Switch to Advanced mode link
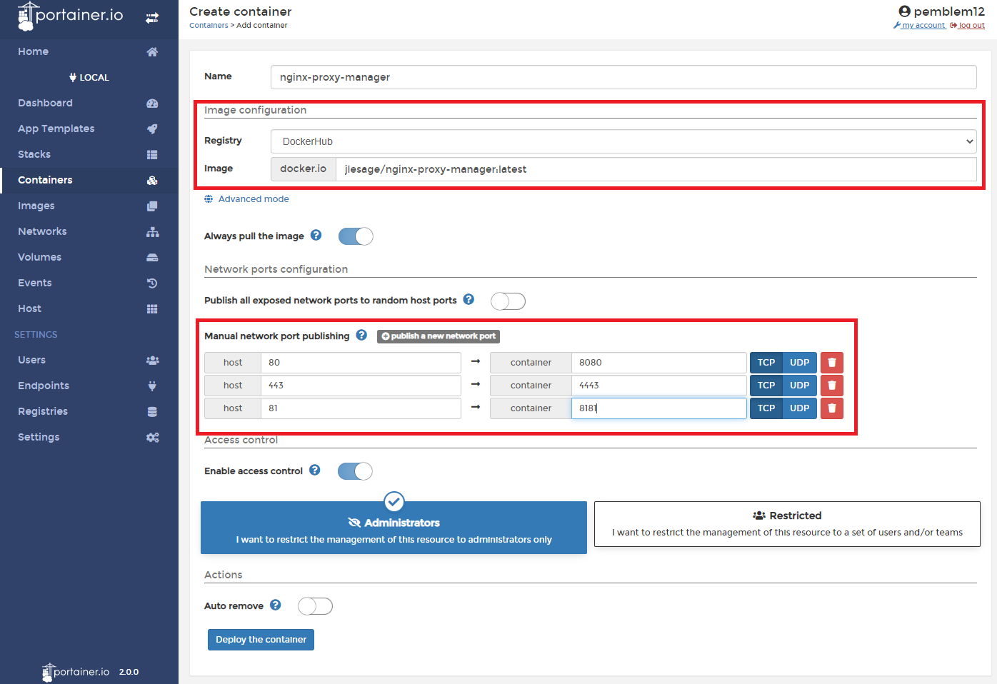Image resolution: width=997 pixels, height=684 pixels. pos(253,199)
